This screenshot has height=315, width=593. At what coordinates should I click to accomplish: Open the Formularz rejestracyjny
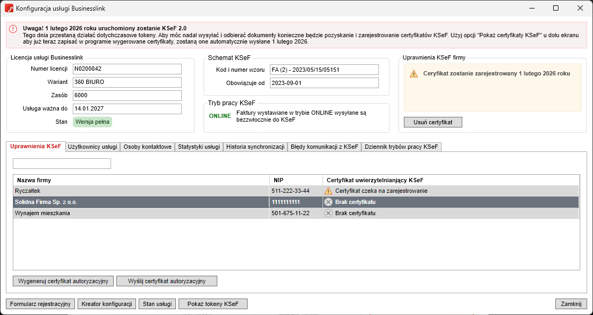tap(40, 304)
